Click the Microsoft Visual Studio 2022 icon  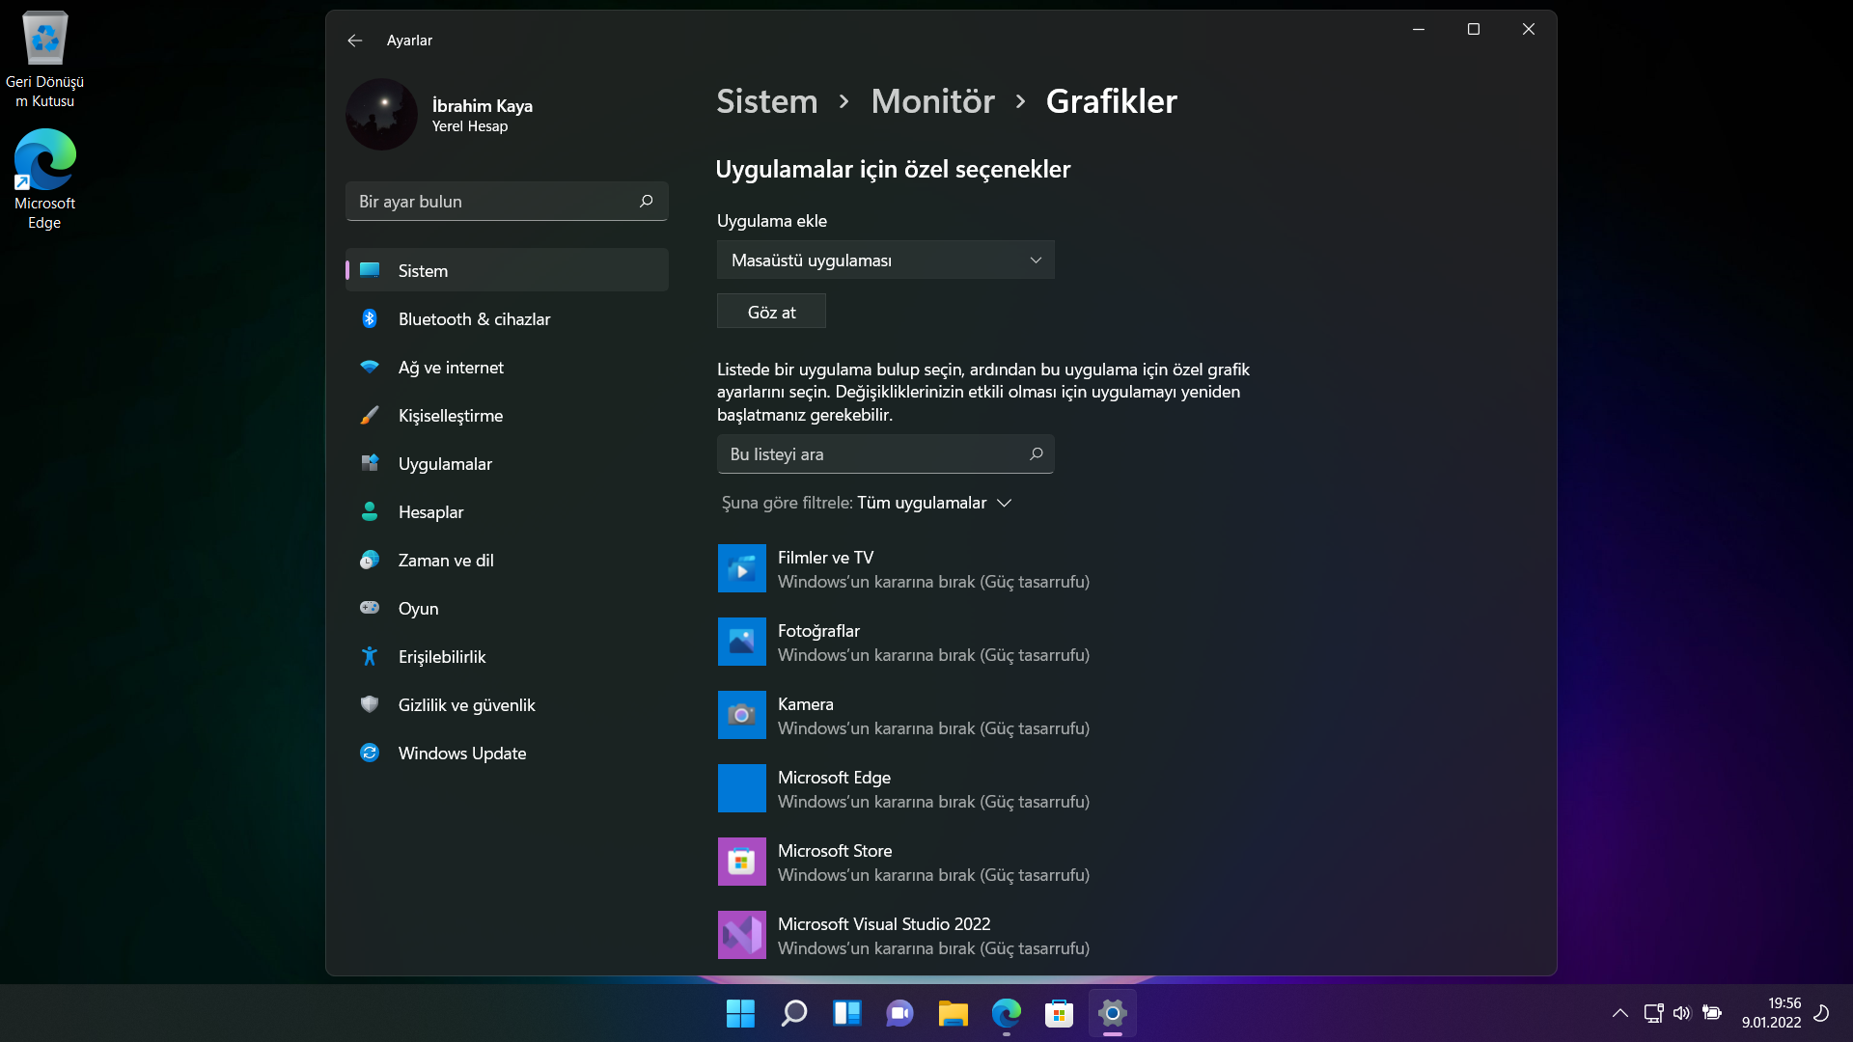(x=741, y=935)
